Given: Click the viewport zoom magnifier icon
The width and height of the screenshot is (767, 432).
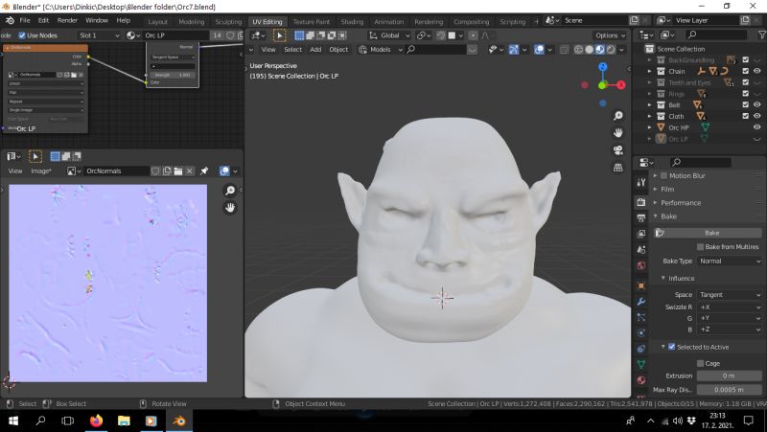Looking at the screenshot, I should (618, 116).
